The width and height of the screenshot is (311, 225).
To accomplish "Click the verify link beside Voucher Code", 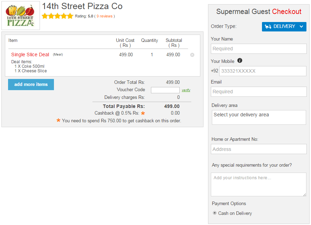I will pyautogui.click(x=186, y=90).
